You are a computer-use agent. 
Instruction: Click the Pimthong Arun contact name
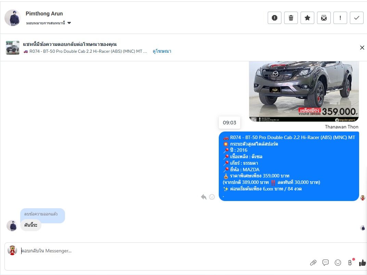coord(44,14)
